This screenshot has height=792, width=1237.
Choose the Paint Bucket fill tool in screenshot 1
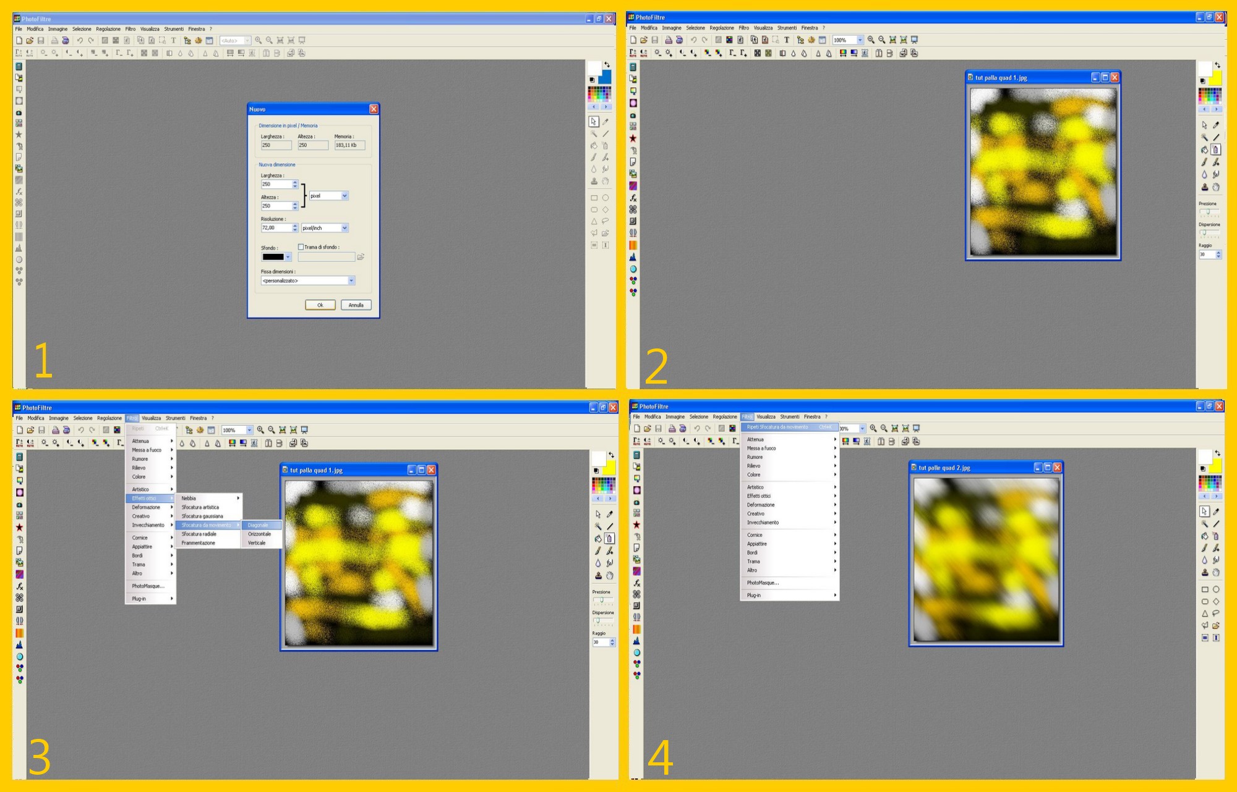click(594, 146)
